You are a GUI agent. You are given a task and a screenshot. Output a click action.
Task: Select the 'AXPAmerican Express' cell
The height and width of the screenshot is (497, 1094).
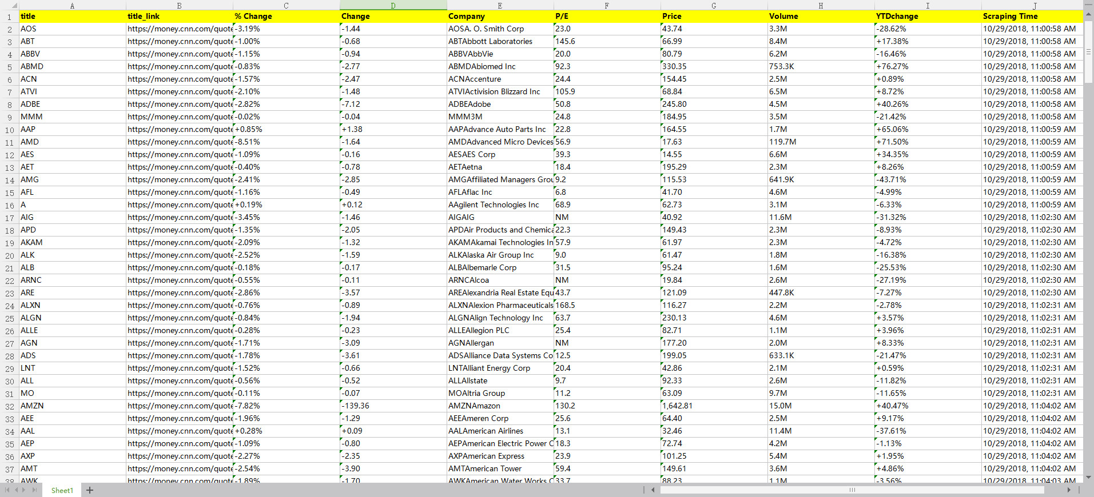(500, 456)
